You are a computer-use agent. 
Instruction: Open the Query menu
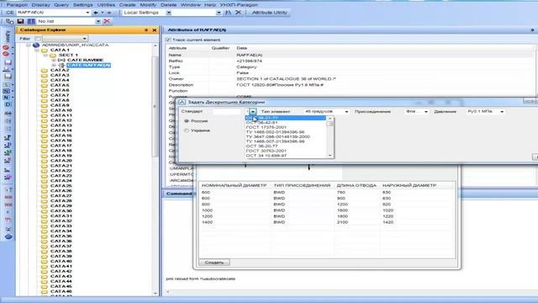(x=61, y=5)
